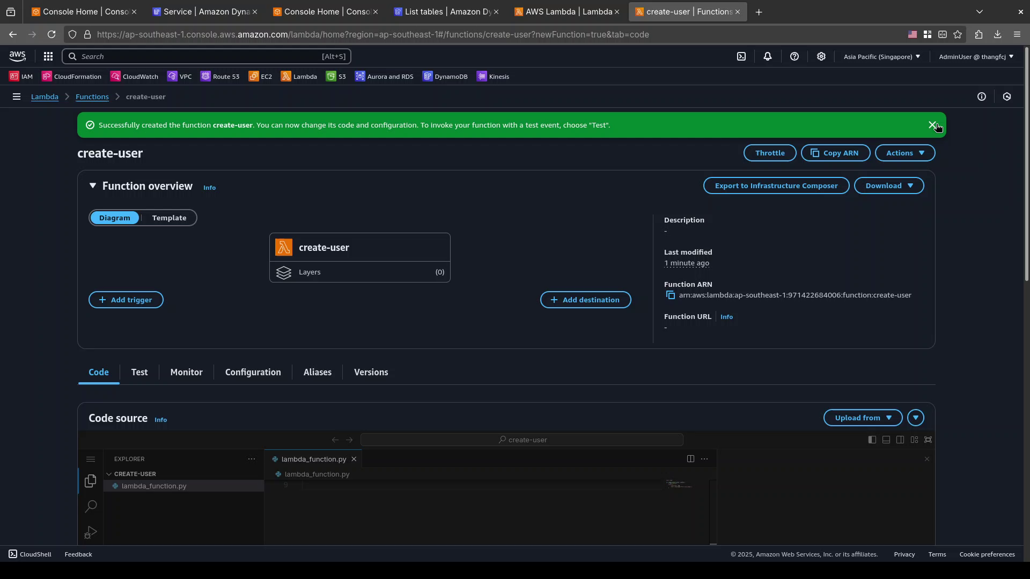Viewport: 1030px width, 579px height.
Task: Open the Explorer more actions ellipsis
Action: pos(252,459)
